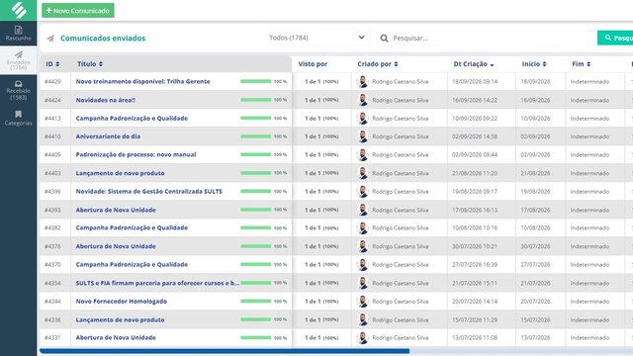Click Rodrigo Caetano Silva name in row #4344
The width and height of the screenshot is (633, 356).
click(400, 302)
